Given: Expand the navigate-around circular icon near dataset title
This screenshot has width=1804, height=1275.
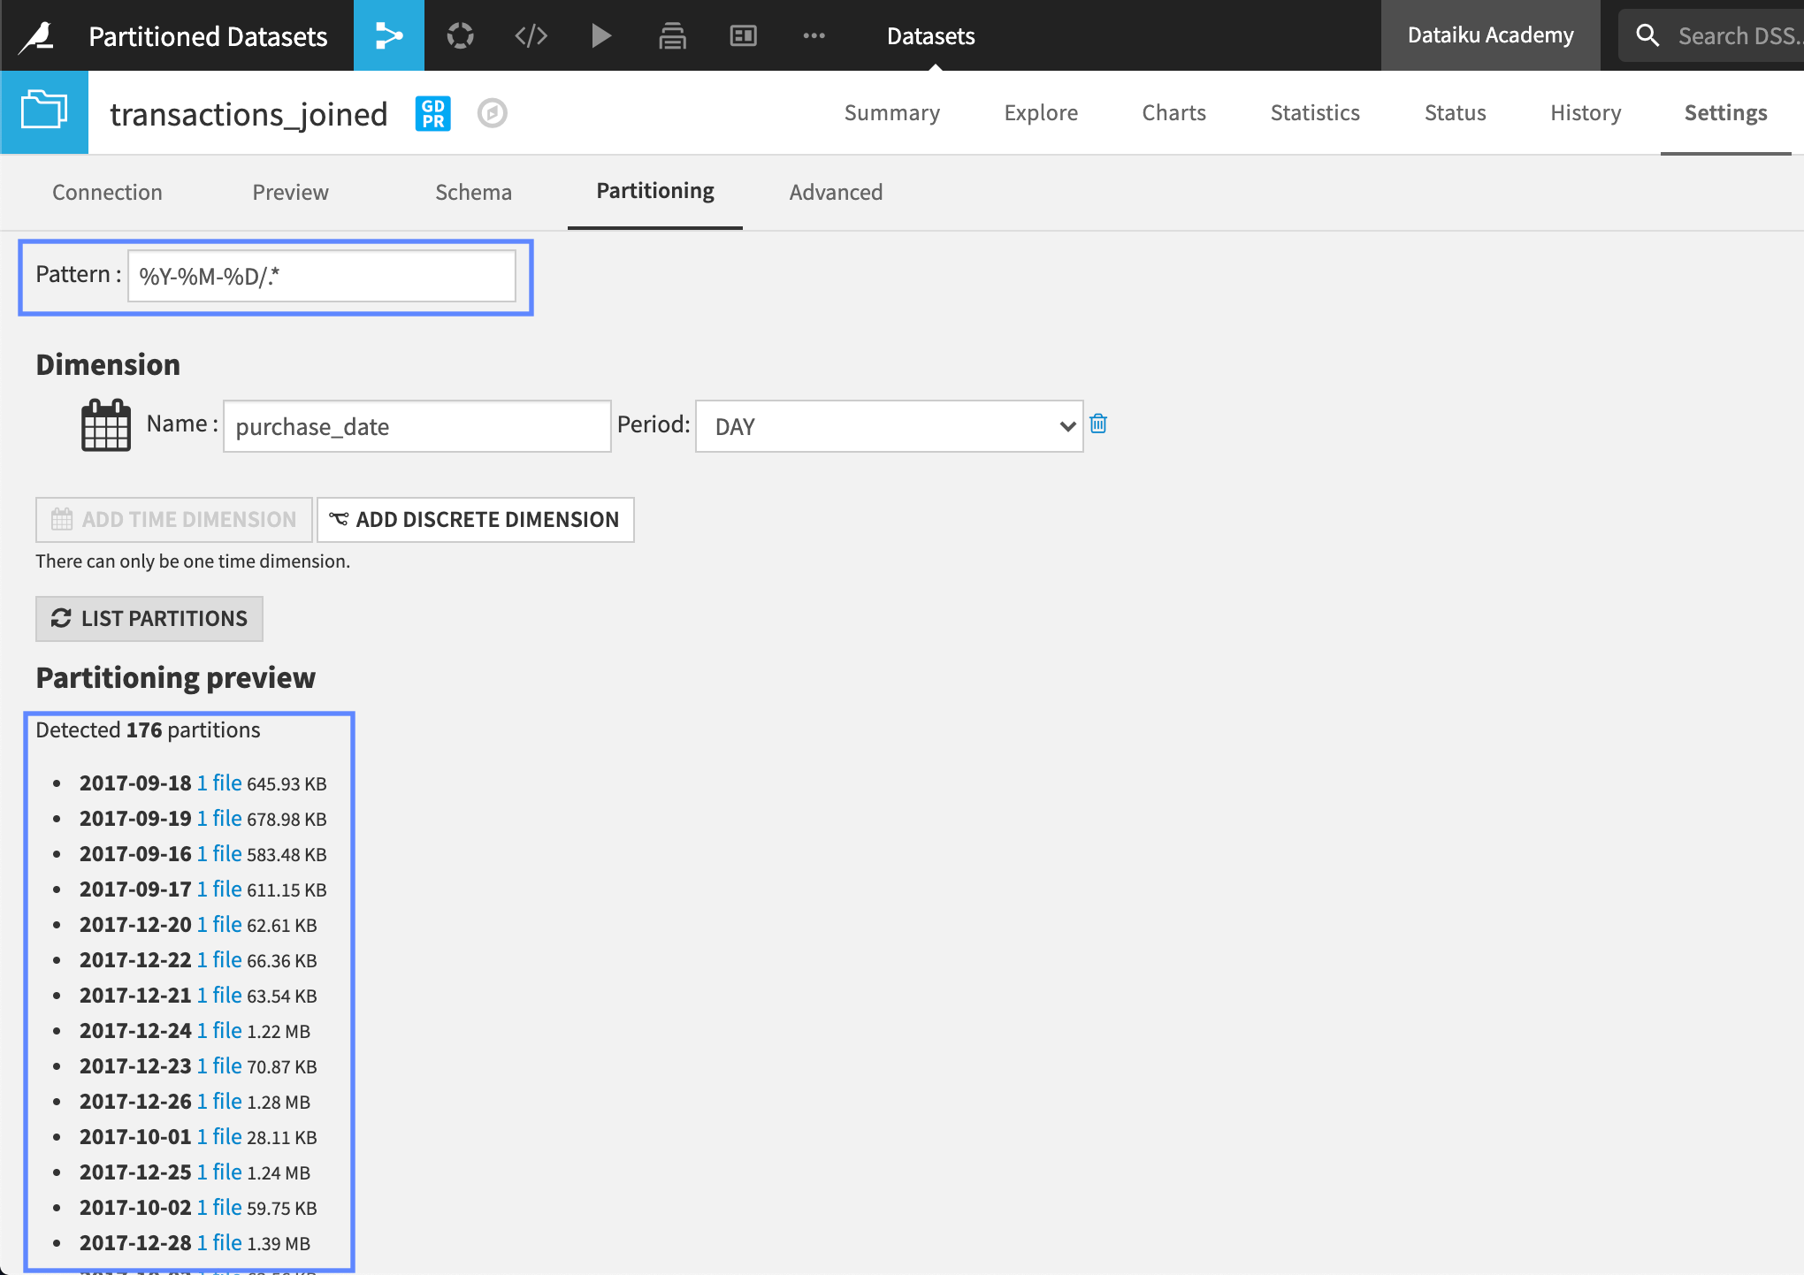Looking at the screenshot, I should point(493,113).
